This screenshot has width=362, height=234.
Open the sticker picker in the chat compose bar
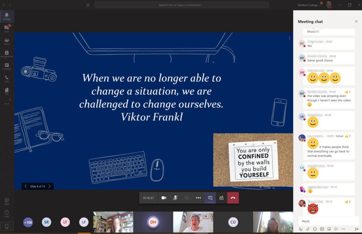(x=329, y=229)
